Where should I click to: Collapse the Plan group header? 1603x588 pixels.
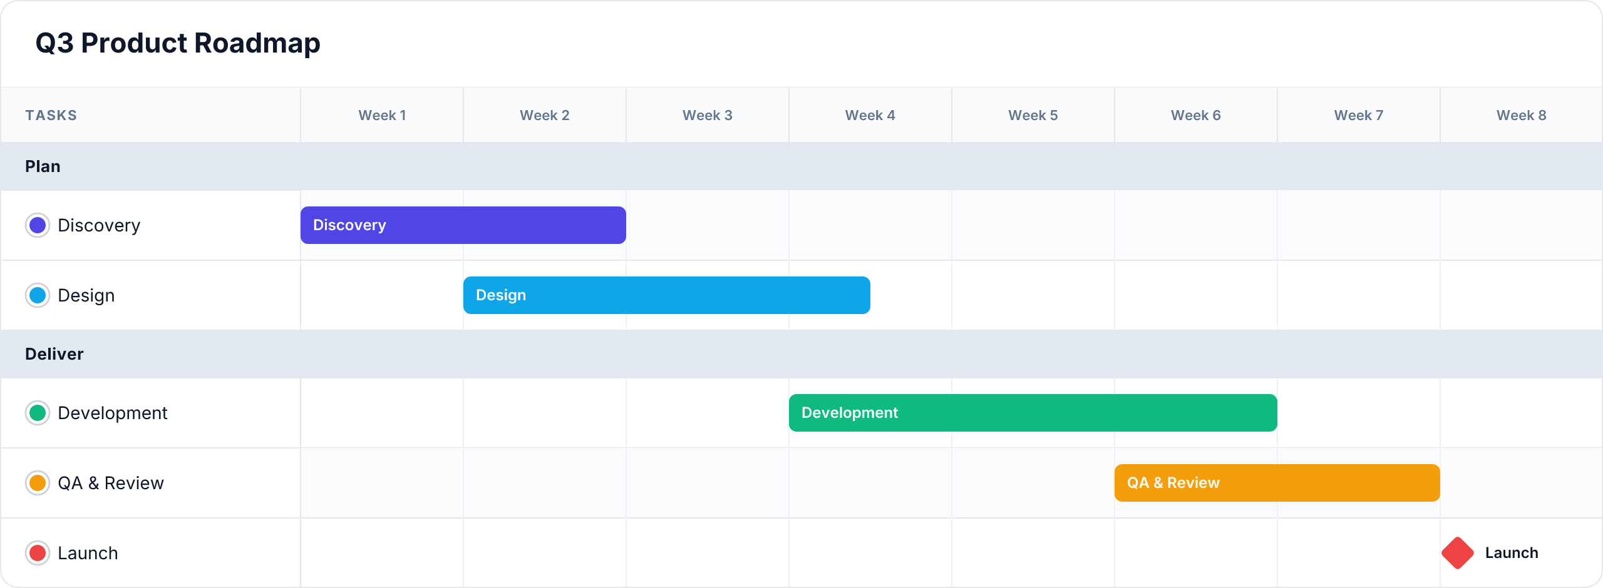click(x=801, y=166)
